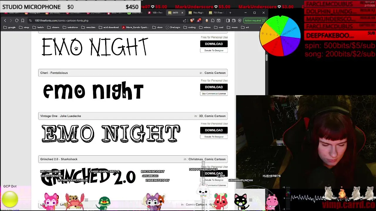Buy Commercial License for Cheri font

tap(214, 93)
